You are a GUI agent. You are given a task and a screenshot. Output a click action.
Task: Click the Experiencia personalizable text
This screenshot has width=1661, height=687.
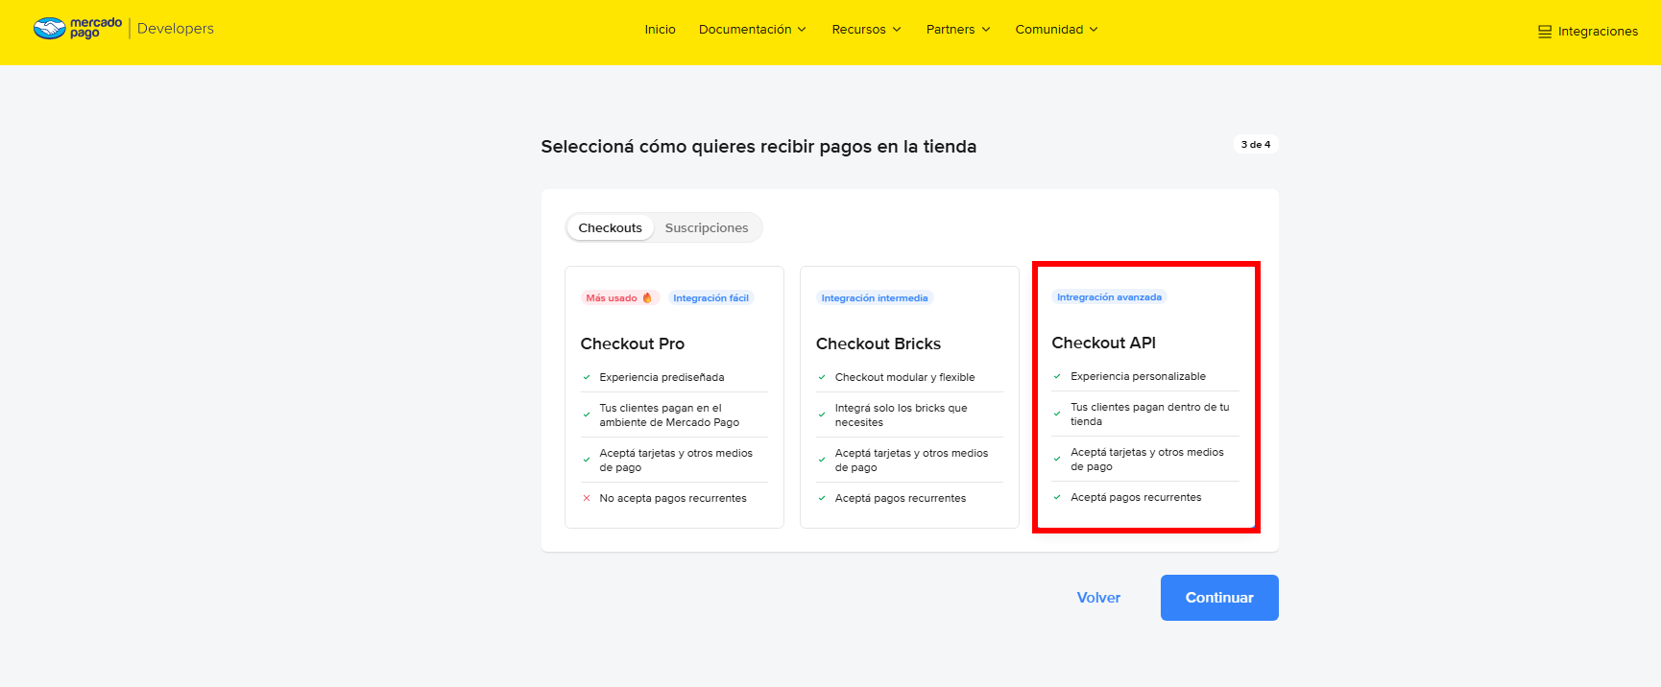1139,376
